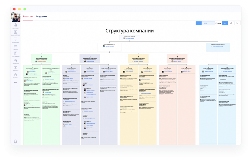Click the 50% zoom level field

tap(205, 23)
